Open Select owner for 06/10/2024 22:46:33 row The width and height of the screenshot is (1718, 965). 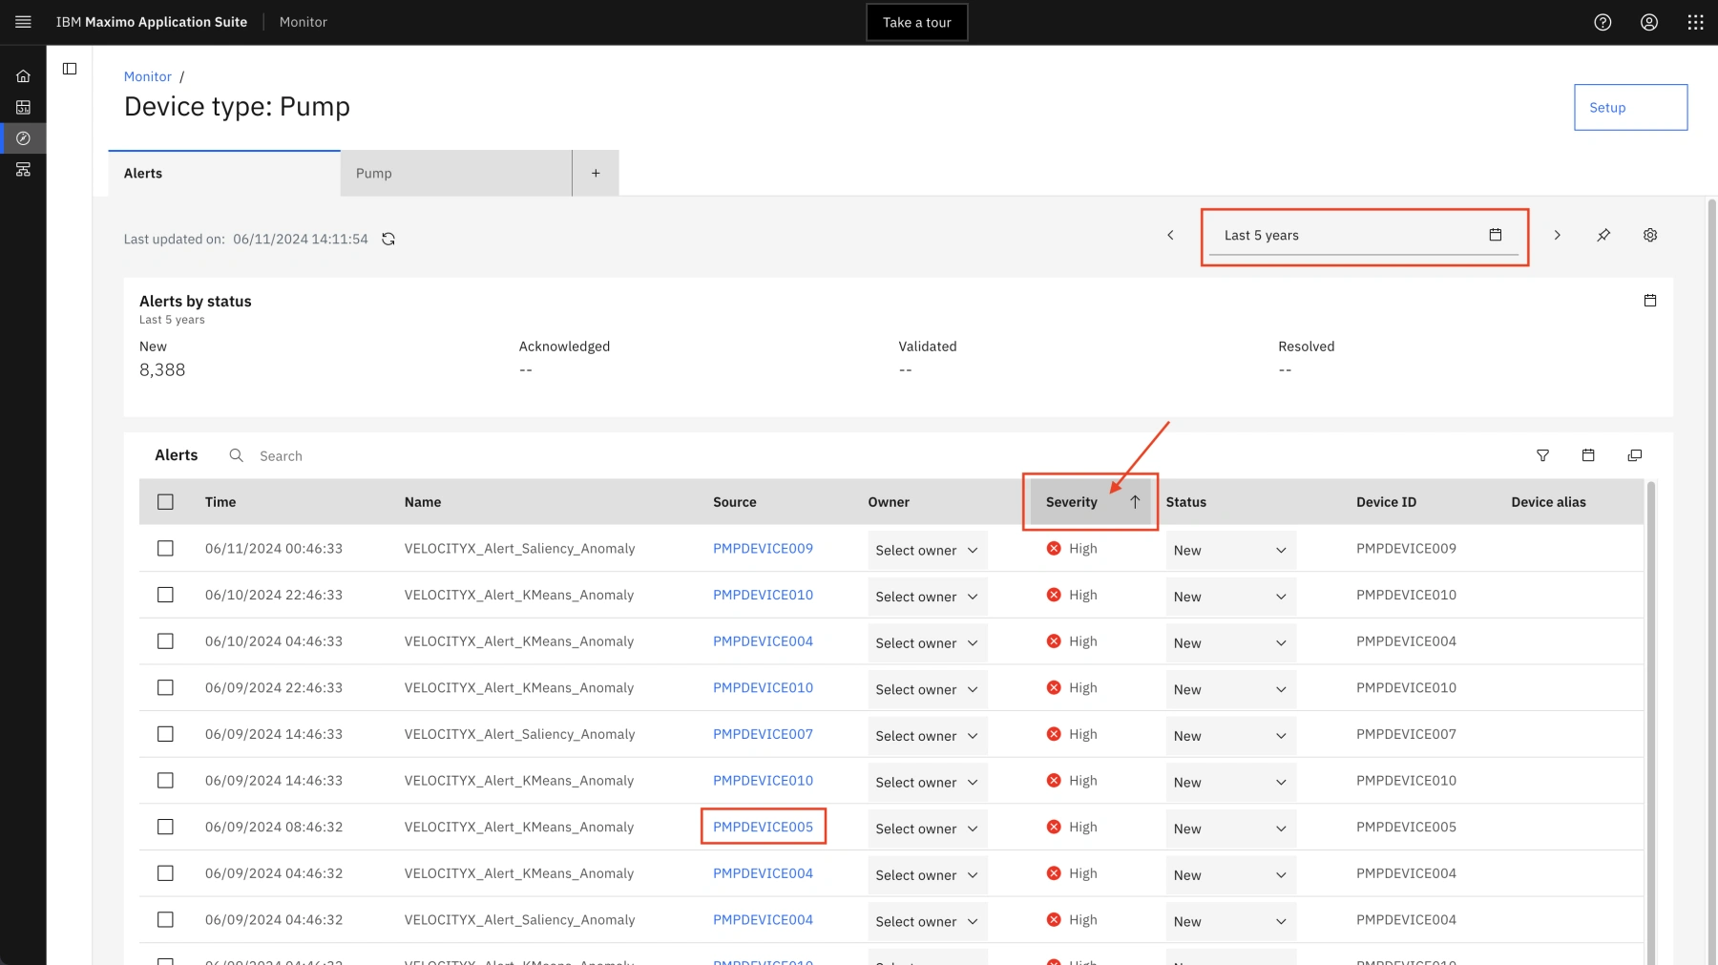click(x=927, y=597)
